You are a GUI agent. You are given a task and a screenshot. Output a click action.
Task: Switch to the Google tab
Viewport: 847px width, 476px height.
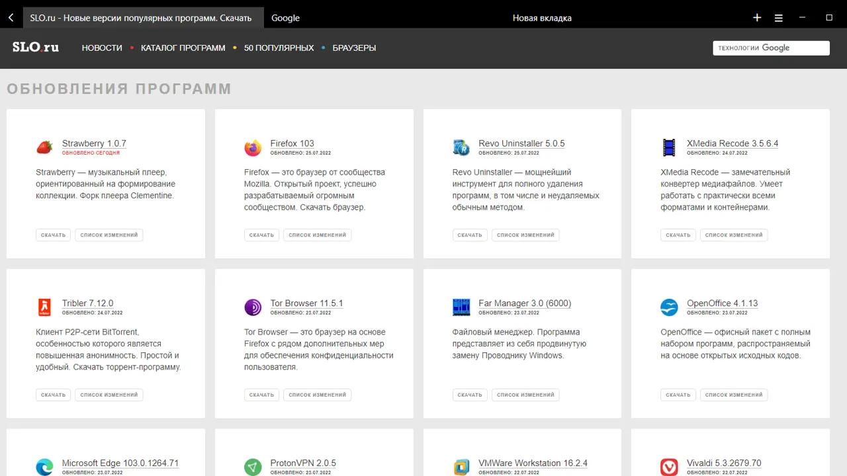(285, 18)
